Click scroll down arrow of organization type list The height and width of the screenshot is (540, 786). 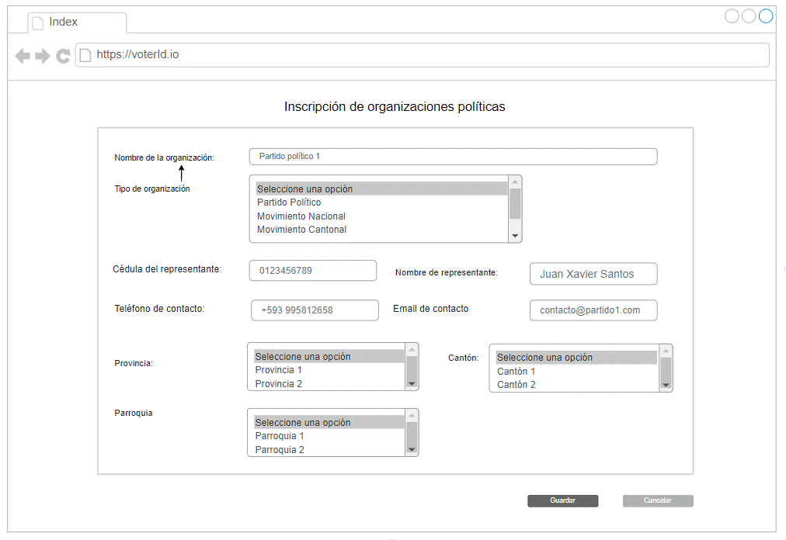click(x=515, y=236)
